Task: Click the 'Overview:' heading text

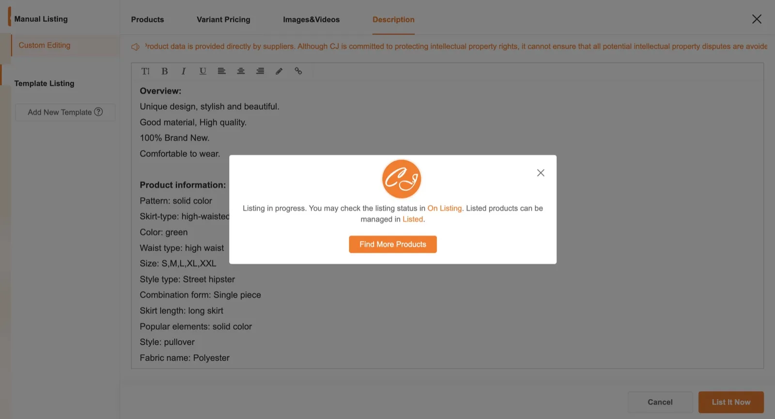Action: [x=160, y=91]
